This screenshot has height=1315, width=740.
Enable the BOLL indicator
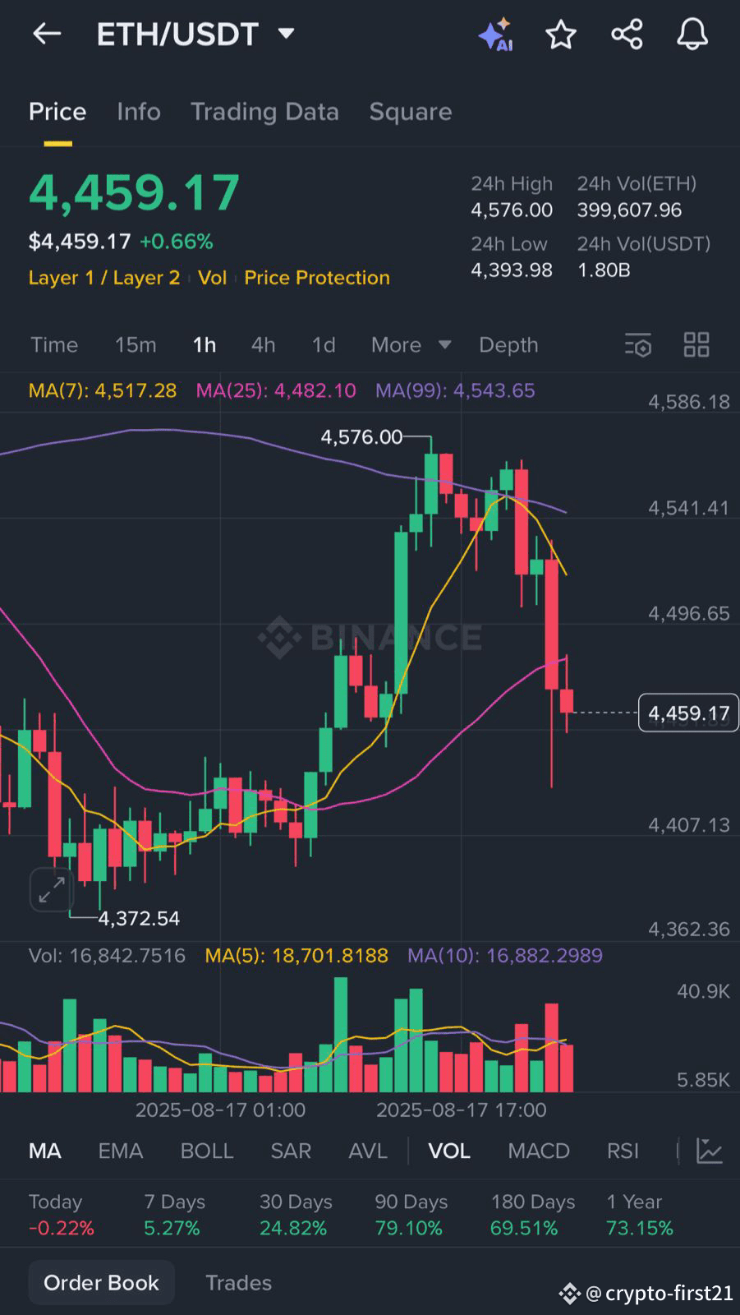(x=207, y=1151)
